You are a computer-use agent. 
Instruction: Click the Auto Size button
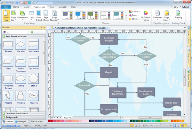click(6, 16)
